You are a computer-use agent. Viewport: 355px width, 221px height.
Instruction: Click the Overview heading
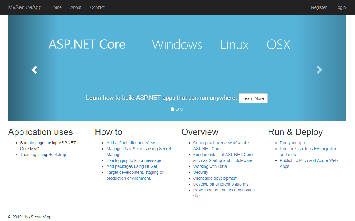point(200,132)
